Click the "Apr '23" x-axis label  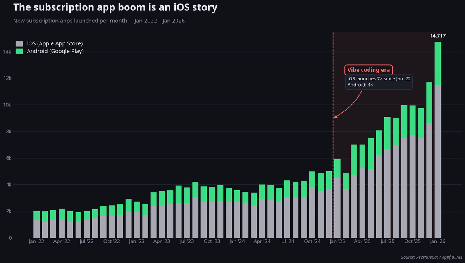162,242
